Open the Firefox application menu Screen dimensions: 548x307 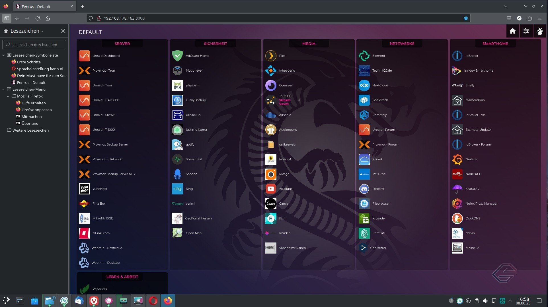coord(540,18)
